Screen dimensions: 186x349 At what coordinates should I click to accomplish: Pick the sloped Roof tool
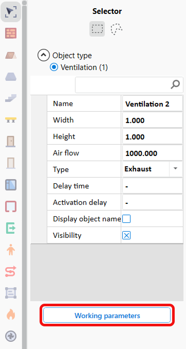[11, 55]
